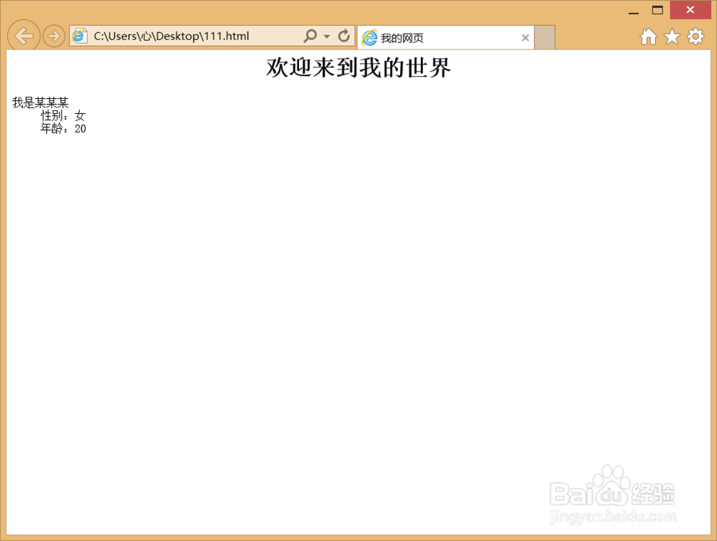Open Favorites with the star icon
The width and height of the screenshot is (717, 541).
point(672,36)
